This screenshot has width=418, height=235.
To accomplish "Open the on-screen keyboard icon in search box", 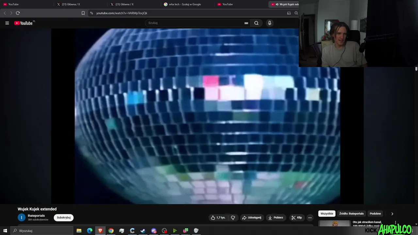I will tap(246, 23).
